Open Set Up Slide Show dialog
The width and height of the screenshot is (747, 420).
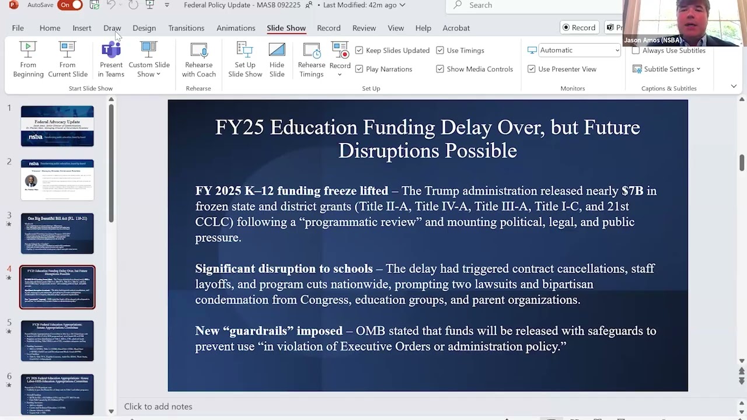pyautogui.click(x=245, y=60)
